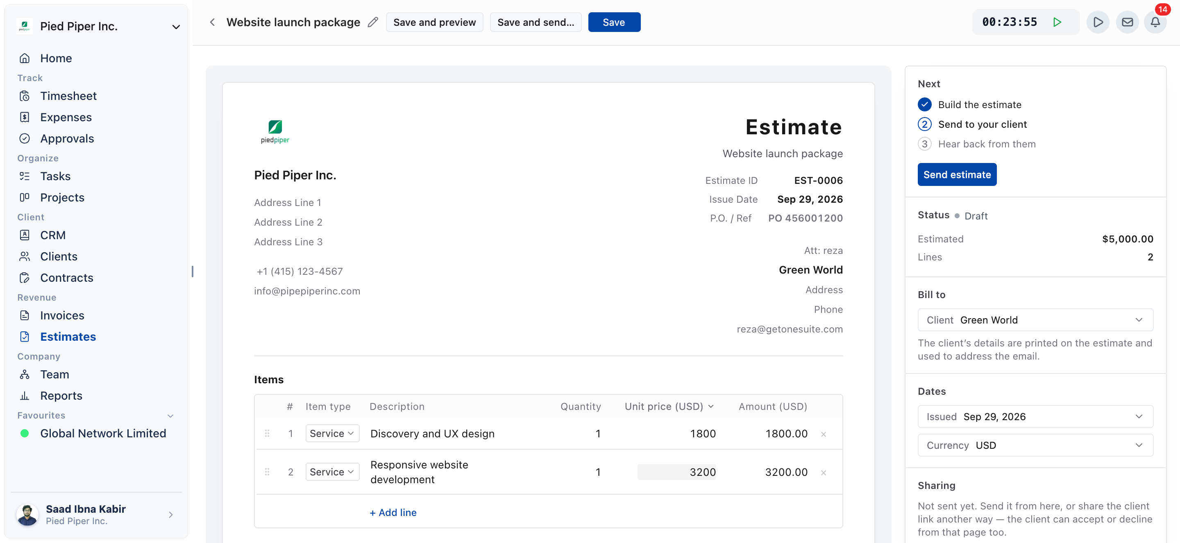
Task: Click Save and preview
Action: pos(434,22)
